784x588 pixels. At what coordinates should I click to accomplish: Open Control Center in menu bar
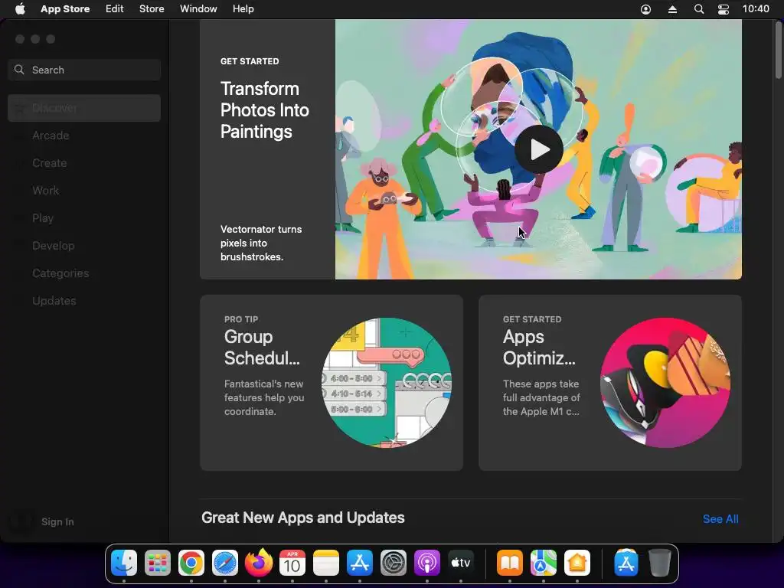point(724,9)
